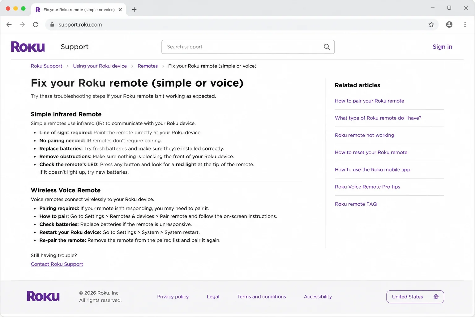Image resolution: width=475 pixels, height=317 pixels.
Task: Click the © 2026 Roku, Inc. copyright text
Action: pyautogui.click(x=99, y=293)
